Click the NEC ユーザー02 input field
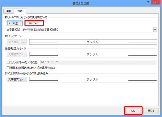Image resolution: width=162 pixels, height=117 pixels. click(99, 62)
